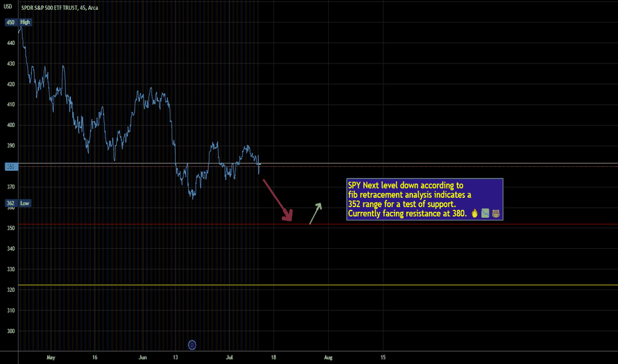Click the bear emoji in the annotation
The height and width of the screenshot is (364, 618).
pyautogui.click(x=496, y=213)
